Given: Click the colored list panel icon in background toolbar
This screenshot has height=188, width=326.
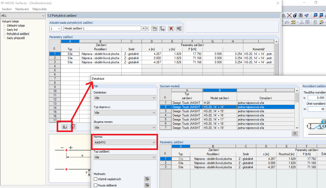Looking at the screenshot, I should tap(315, 22).
